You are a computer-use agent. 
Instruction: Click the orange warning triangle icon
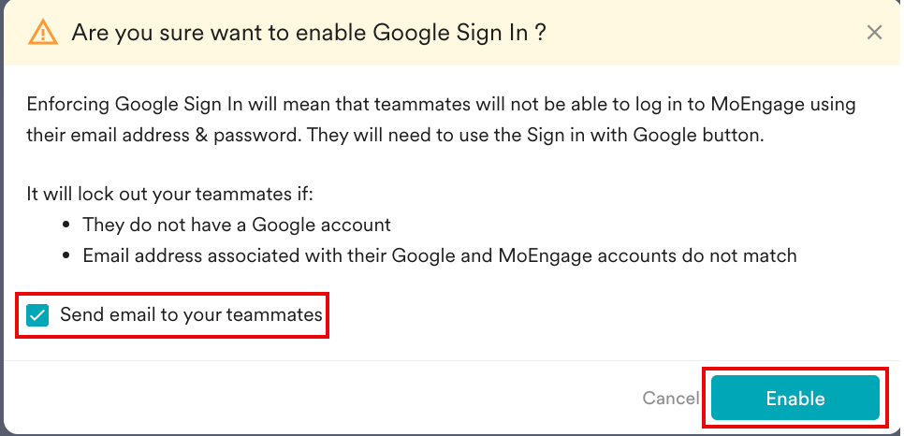click(x=43, y=33)
